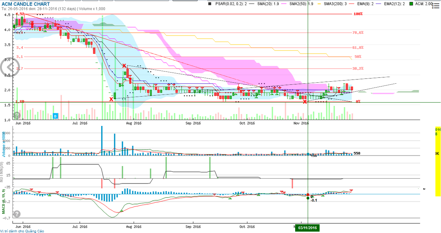Click the red 1.60 low price label
Screen dimensions: 441x233
[20, 102]
